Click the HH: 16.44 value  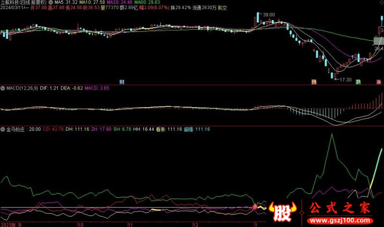[x=144, y=129]
